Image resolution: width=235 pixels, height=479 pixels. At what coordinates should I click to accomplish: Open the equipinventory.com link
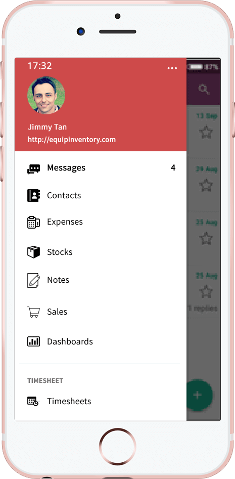point(72,140)
